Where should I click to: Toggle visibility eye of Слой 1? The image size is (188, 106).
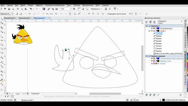tap(152, 31)
